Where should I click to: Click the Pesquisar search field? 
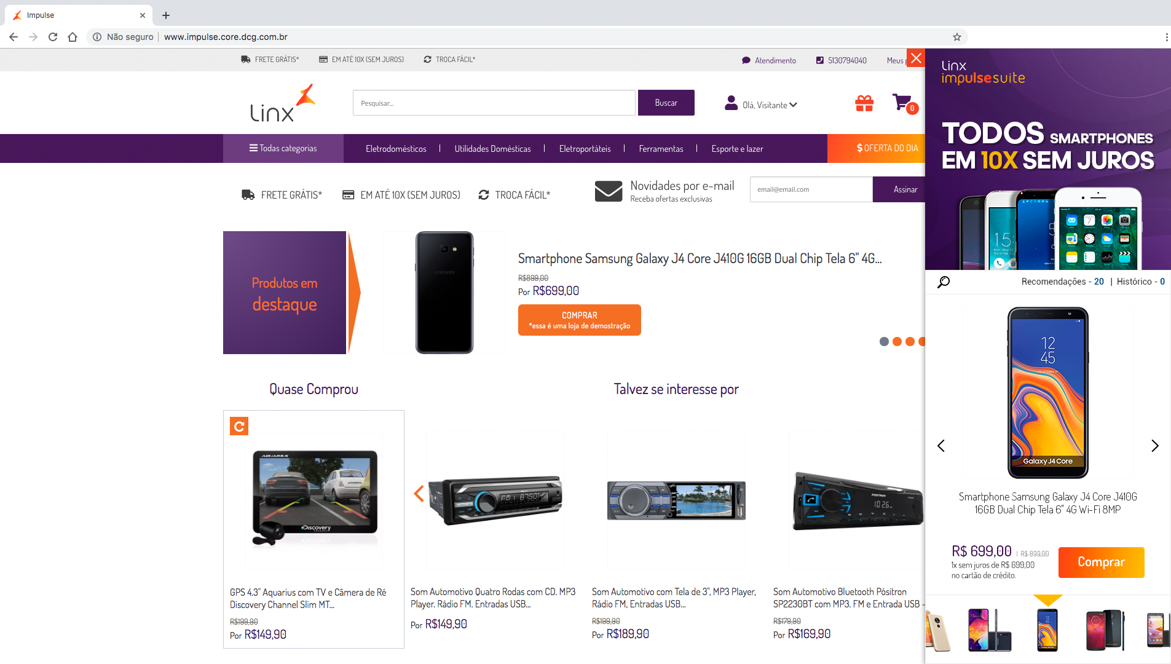click(x=494, y=103)
